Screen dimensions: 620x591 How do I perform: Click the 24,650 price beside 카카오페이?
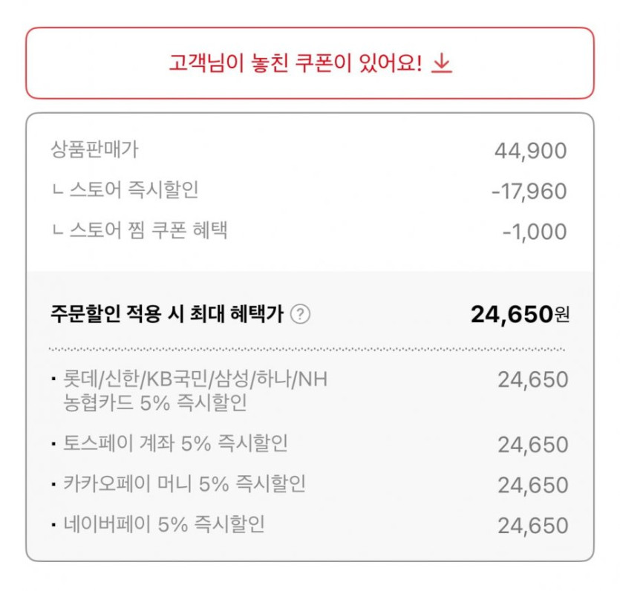pyautogui.click(x=532, y=486)
